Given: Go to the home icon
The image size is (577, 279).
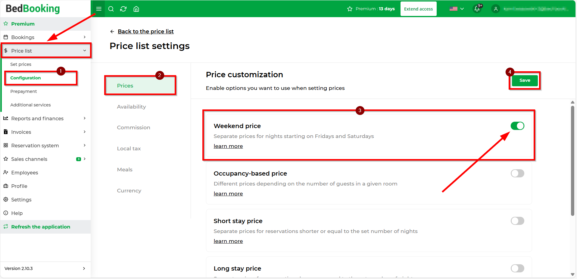Looking at the screenshot, I should pos(136,9).
